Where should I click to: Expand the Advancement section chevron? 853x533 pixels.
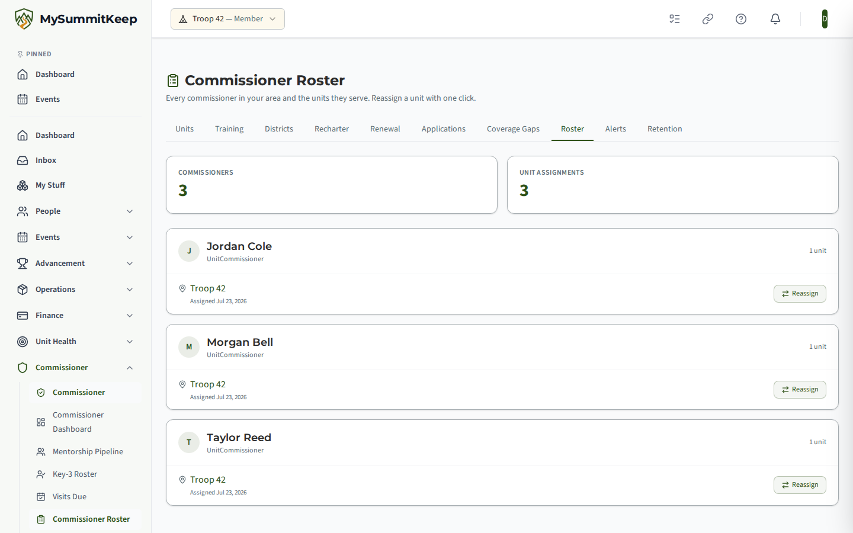coord(130,264)
